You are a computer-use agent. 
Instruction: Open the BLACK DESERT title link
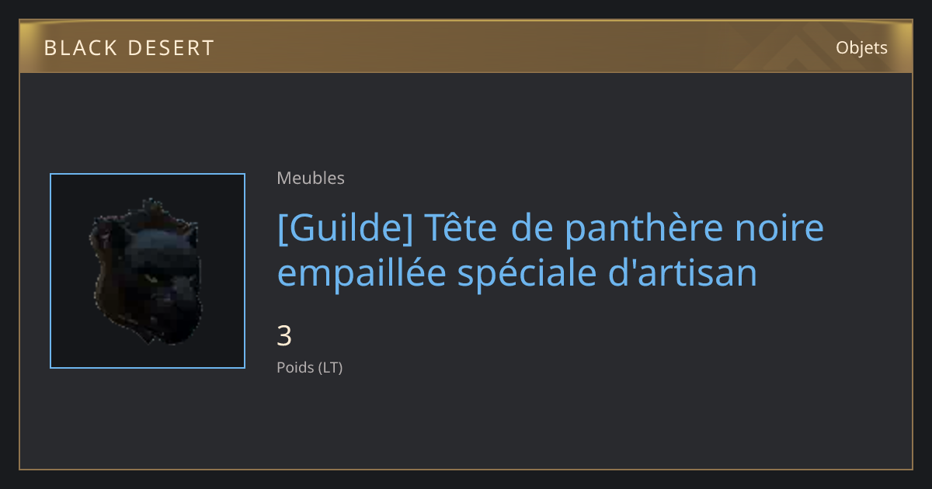(129, 48)
